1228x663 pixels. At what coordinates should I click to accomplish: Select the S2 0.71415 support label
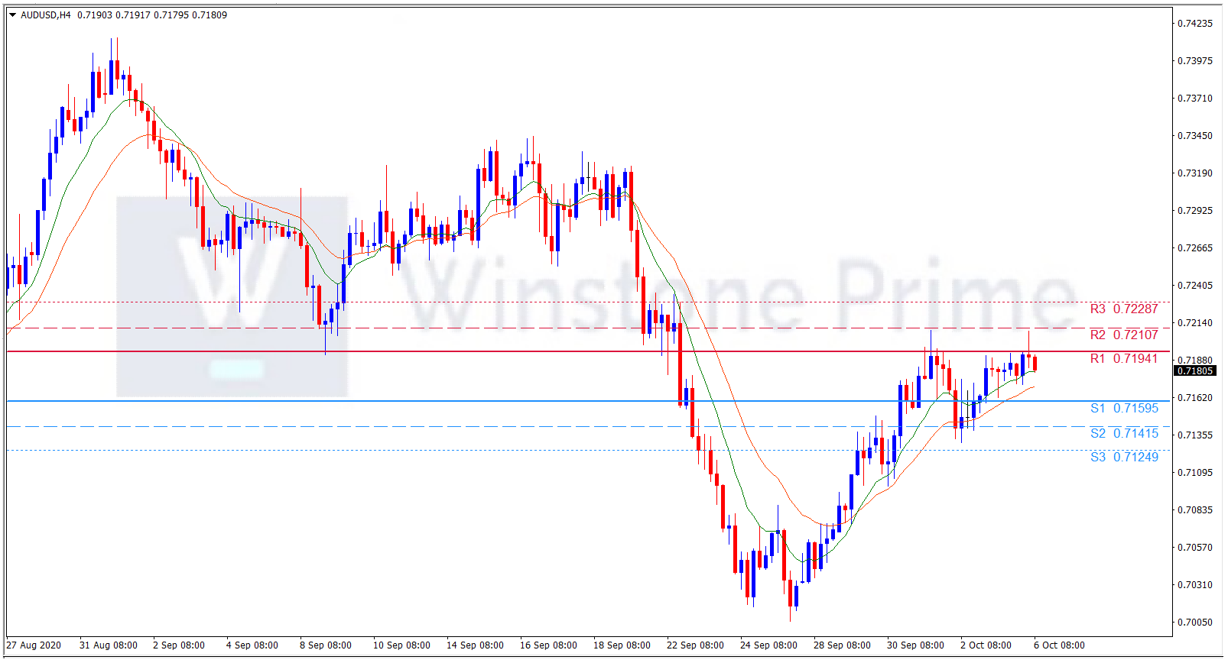[1123, 434]
